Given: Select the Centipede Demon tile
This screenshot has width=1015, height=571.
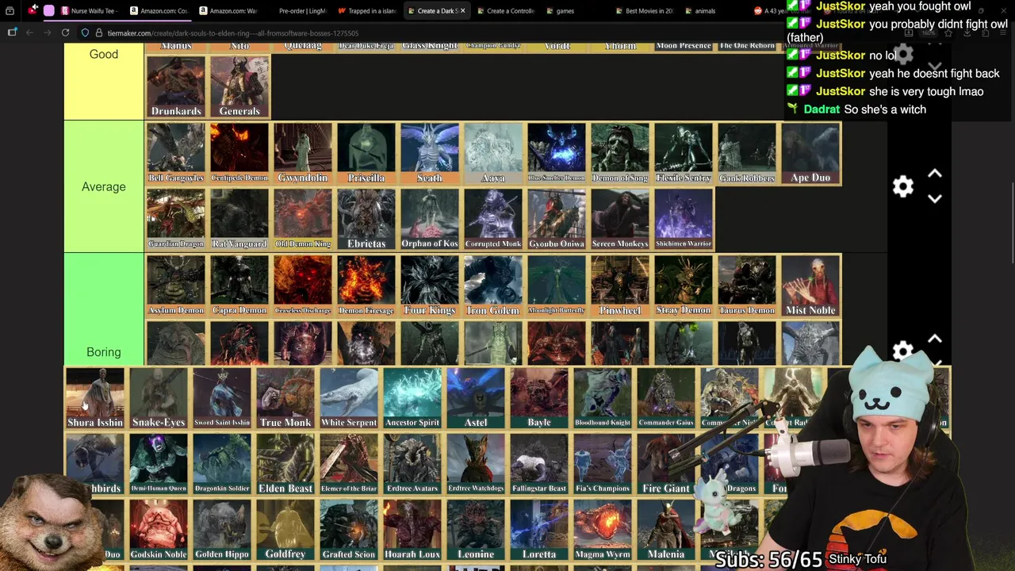Looking at the screenshot, I should (x=239, y=154).
